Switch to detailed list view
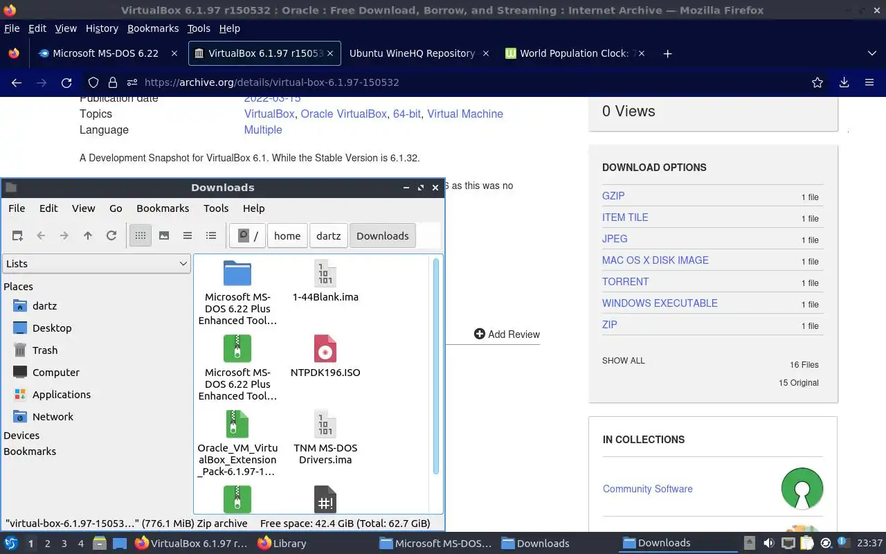 211,235
